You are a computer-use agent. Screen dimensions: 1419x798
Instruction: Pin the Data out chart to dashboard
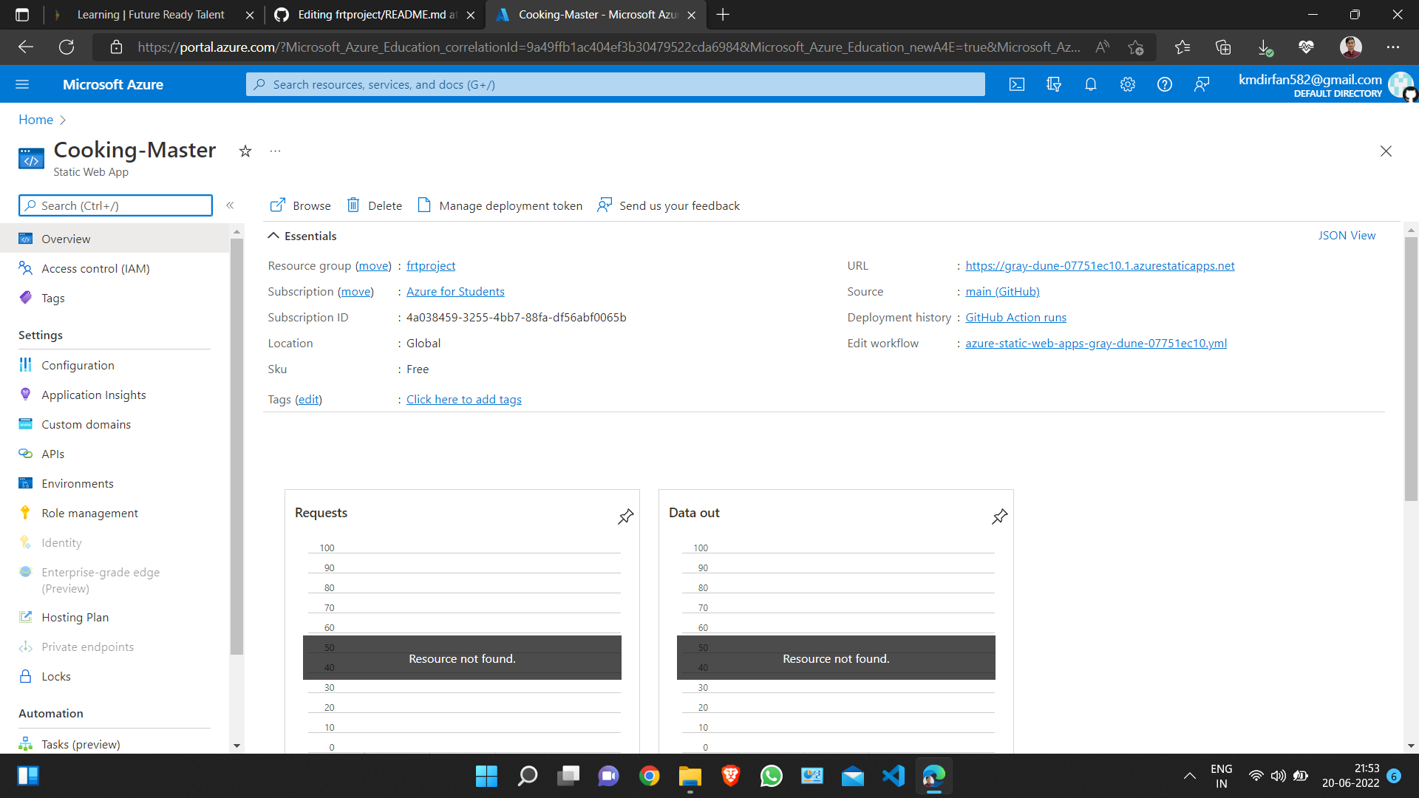coord(999,516)
